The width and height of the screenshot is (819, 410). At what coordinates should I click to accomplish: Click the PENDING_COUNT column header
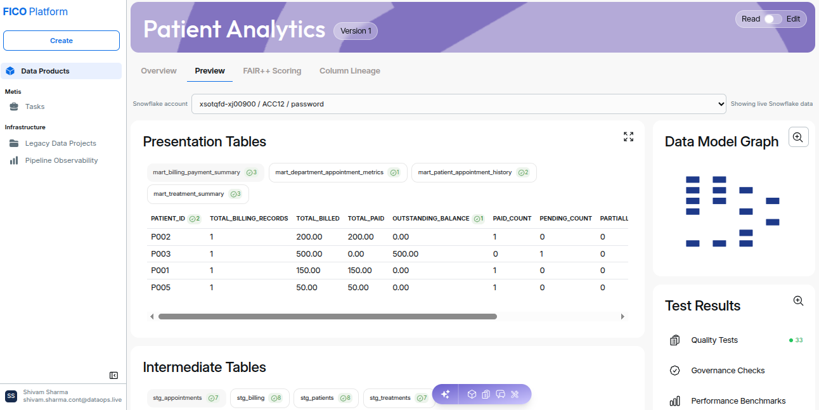[x=565, y=219]
